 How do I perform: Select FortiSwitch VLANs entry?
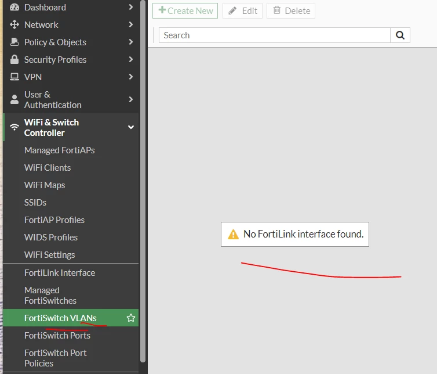71,318
